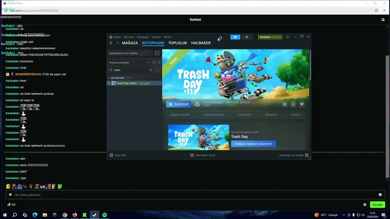The width and height of the screenshot is (390, 219).
Task: Open the Arkadaşlar menu
Action: 143,37
